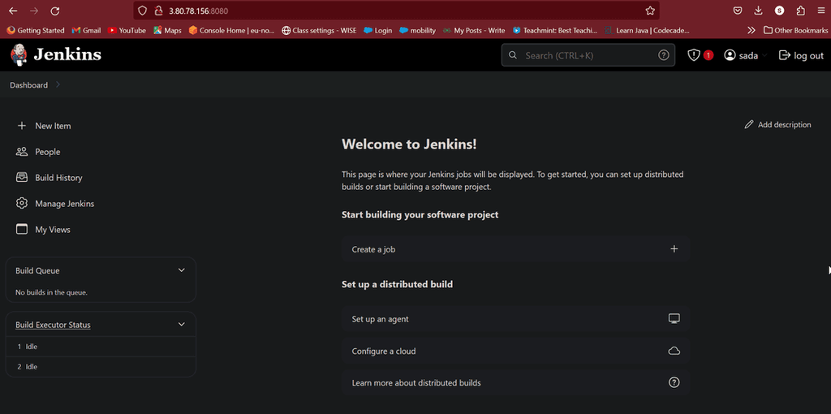
Task: Reload the page with refresh icon
Action: click(x=55, y=11)
